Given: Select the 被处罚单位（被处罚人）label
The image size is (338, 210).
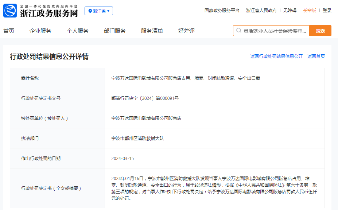Looking at the screenshot, I should (44, 118).
